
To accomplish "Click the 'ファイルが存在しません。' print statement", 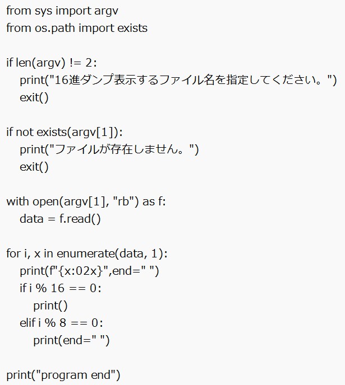I will tap(109, 149).
